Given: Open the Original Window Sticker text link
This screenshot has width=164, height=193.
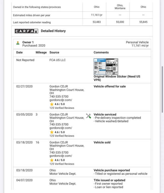Looking at the screenshot, I should click(117, 78).
